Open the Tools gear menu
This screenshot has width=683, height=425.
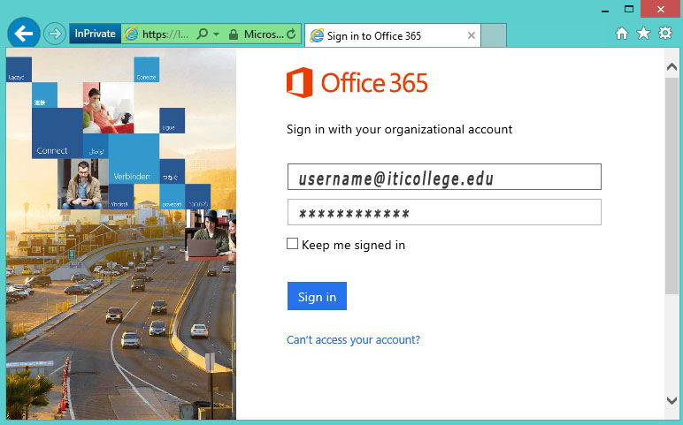click(x=664, y=34)
